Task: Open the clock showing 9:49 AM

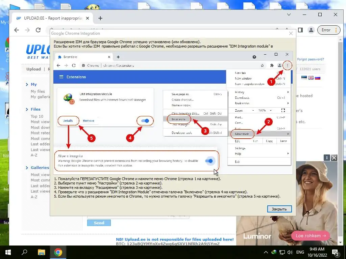Action: click(x=317, y=252)
